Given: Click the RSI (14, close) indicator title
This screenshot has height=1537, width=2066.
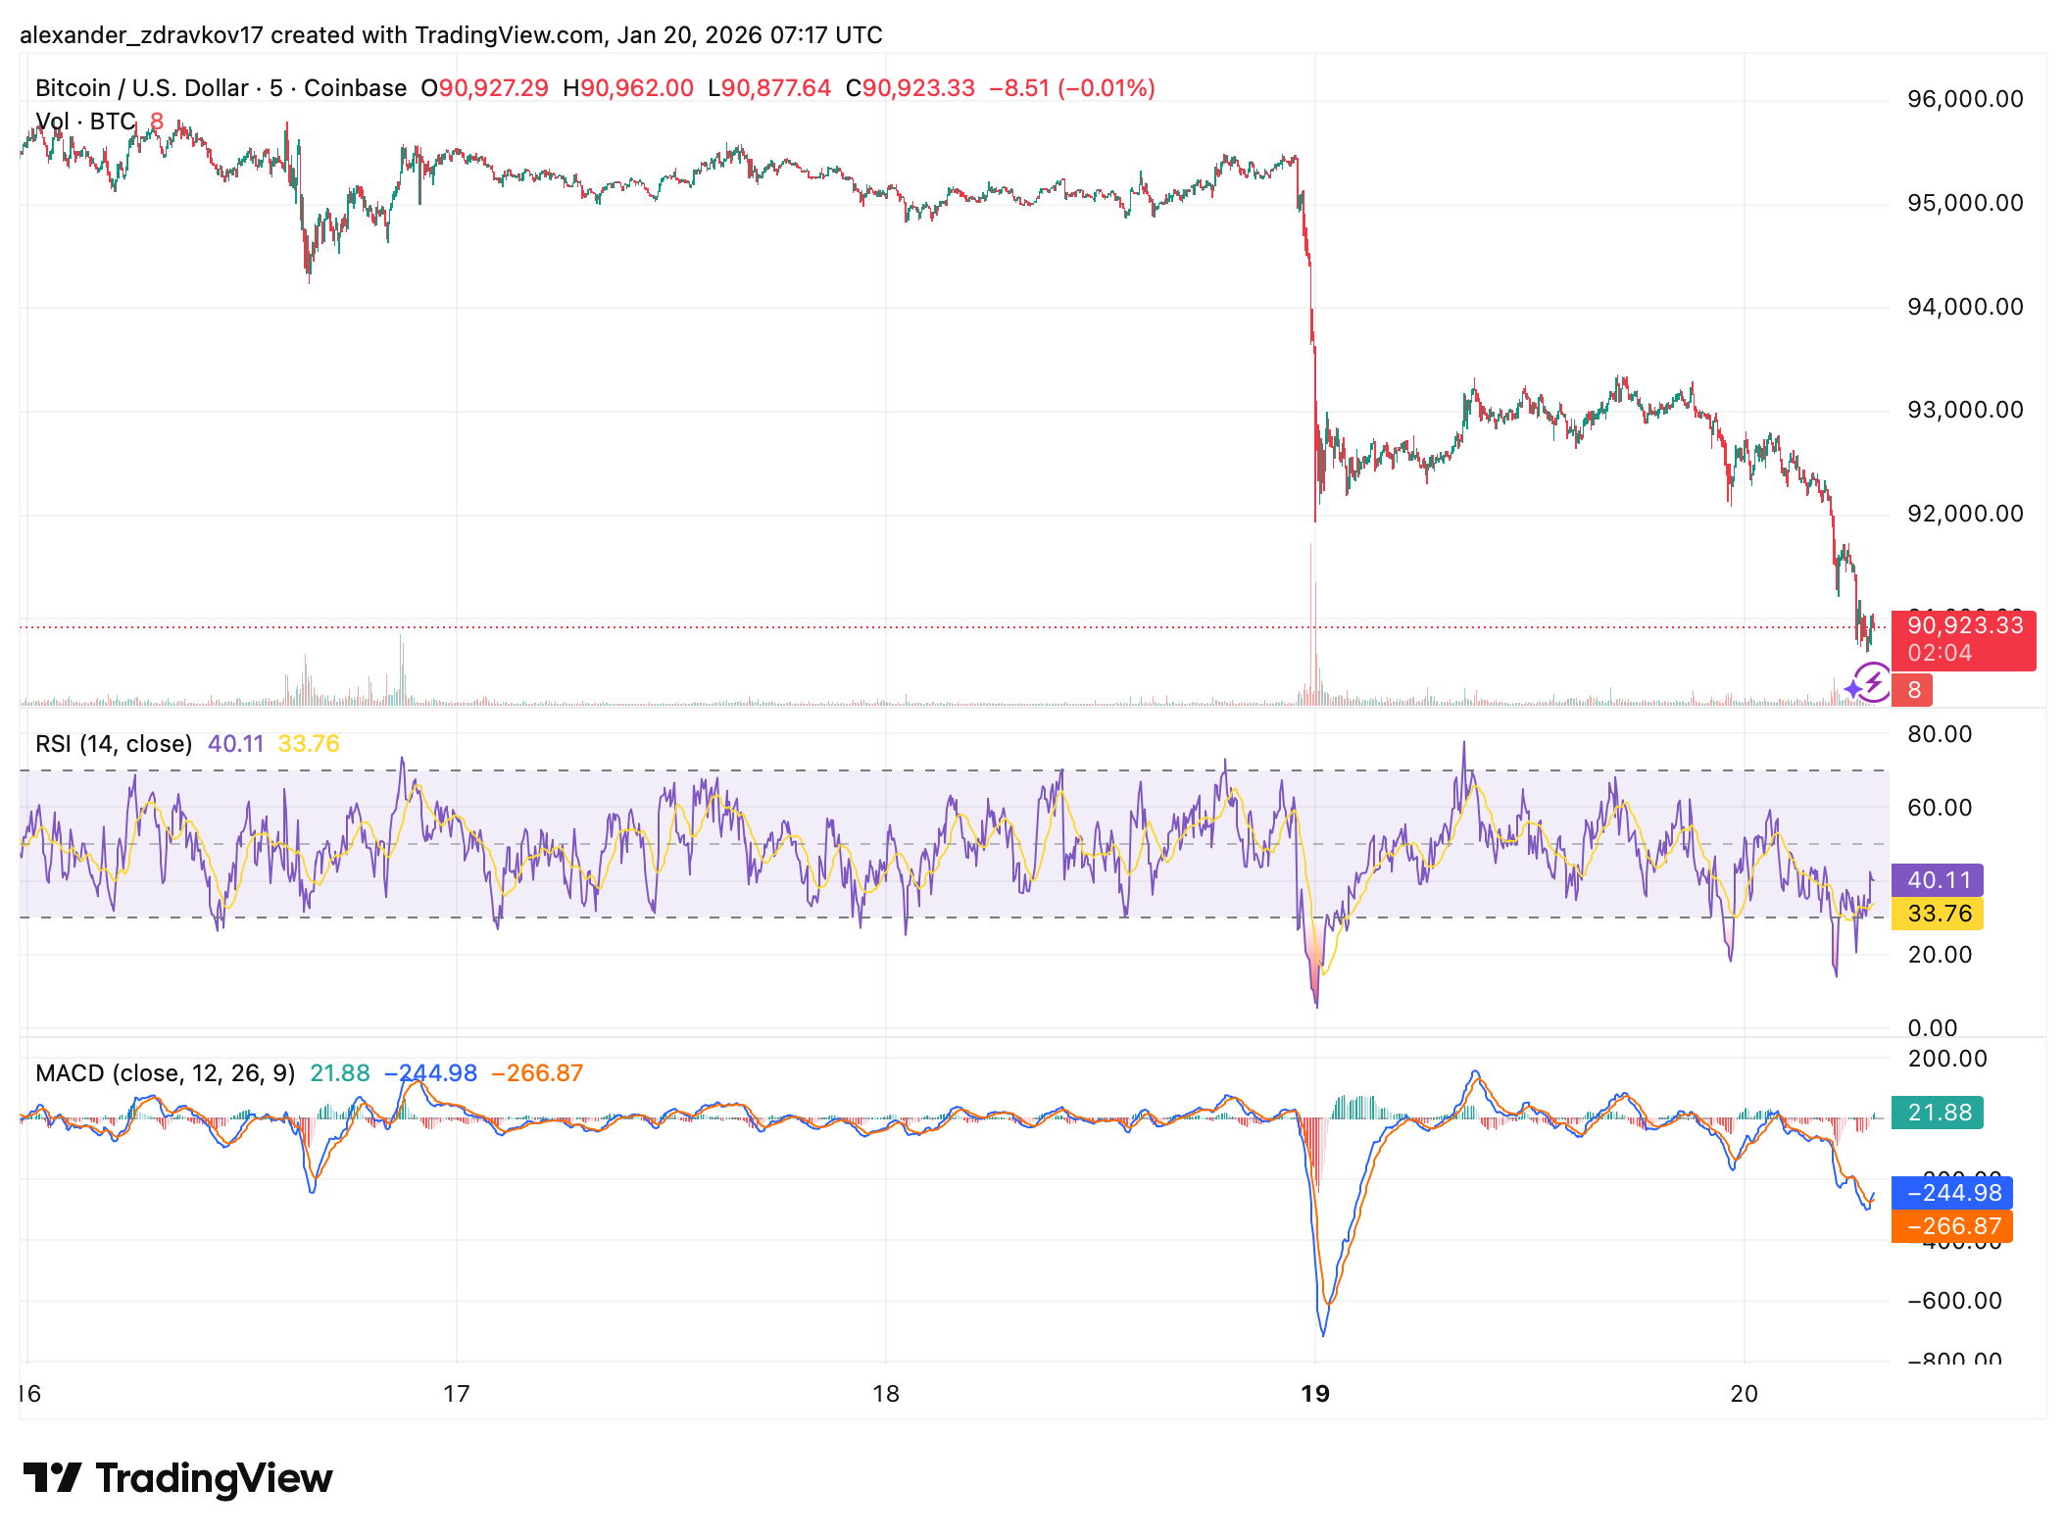Looking at the screenshot, I should click(114, 742).
